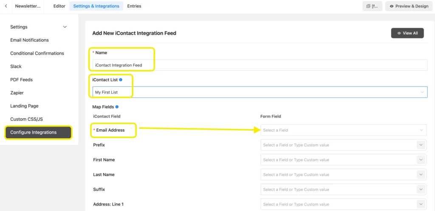Open Last Name field dropdown arrow

(x=421, y=175)
